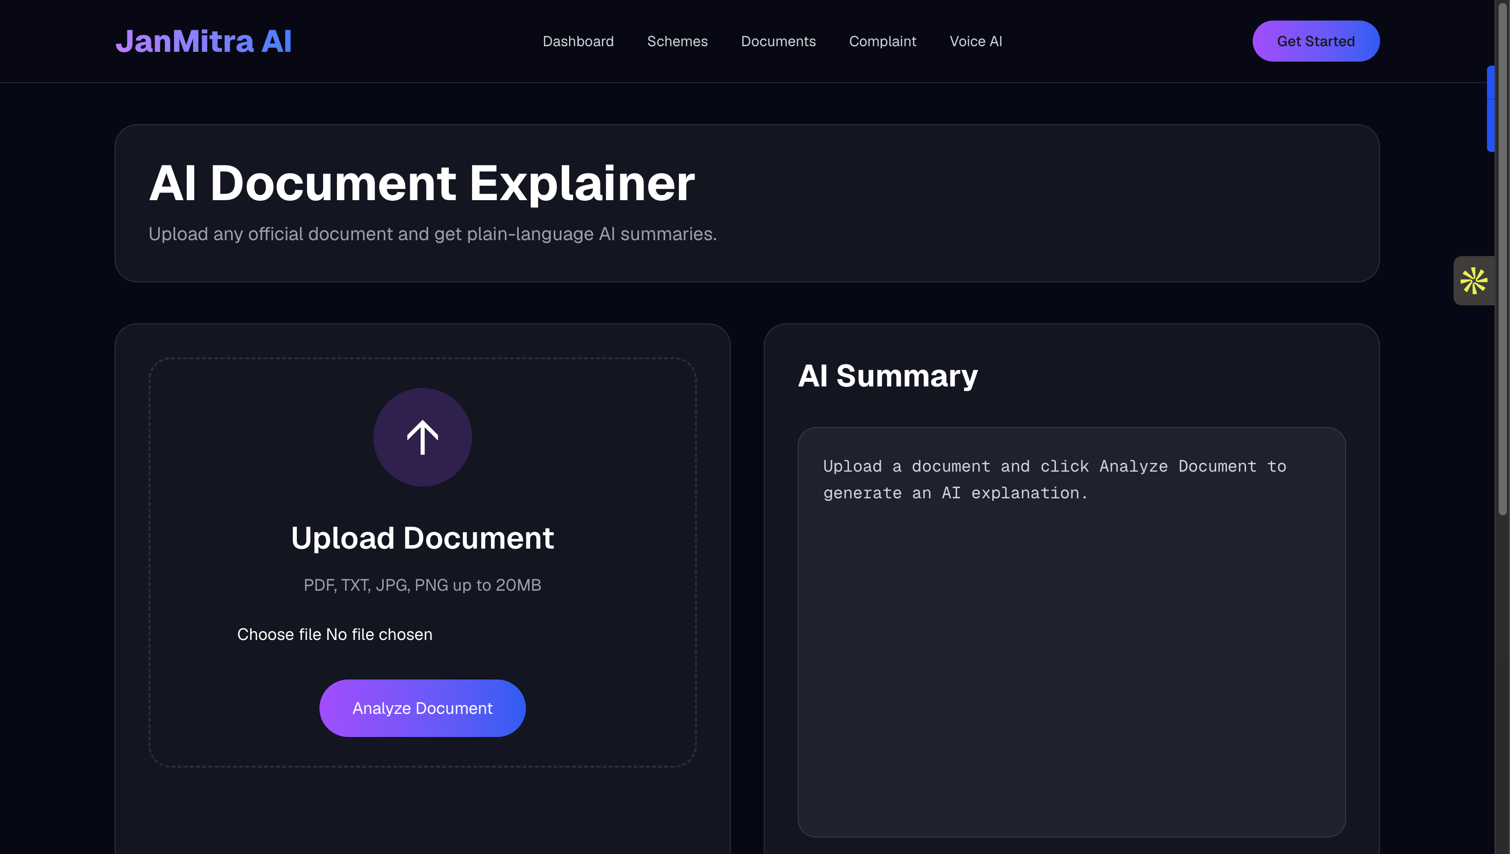1510x854 pixels.
Task: Click the Get Started button
Action: pyautogui.click(x=1316, y=41)
